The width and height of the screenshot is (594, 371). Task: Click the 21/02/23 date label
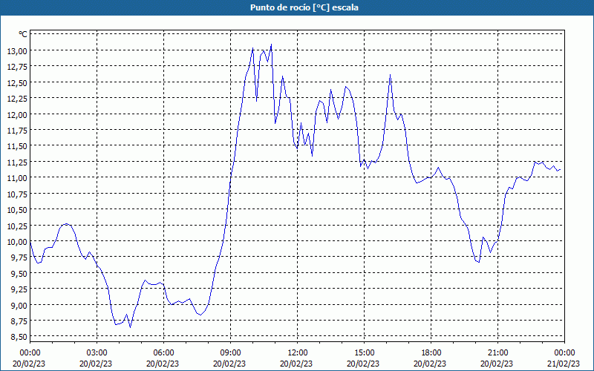coord(565,364)
